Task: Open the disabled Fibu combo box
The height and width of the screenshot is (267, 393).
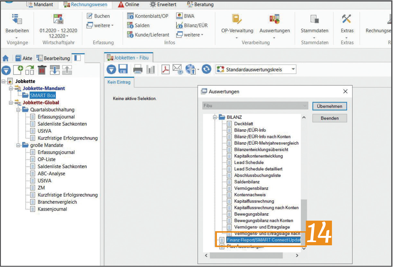Action: click(x=255, y=106)
